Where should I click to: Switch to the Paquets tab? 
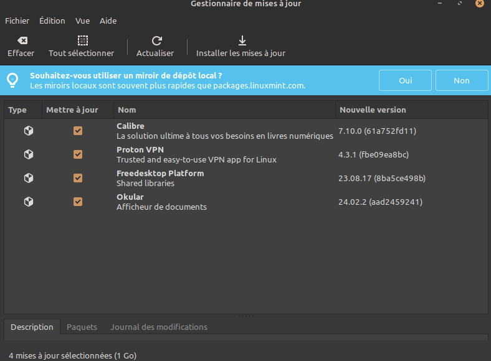coord(82,327)
